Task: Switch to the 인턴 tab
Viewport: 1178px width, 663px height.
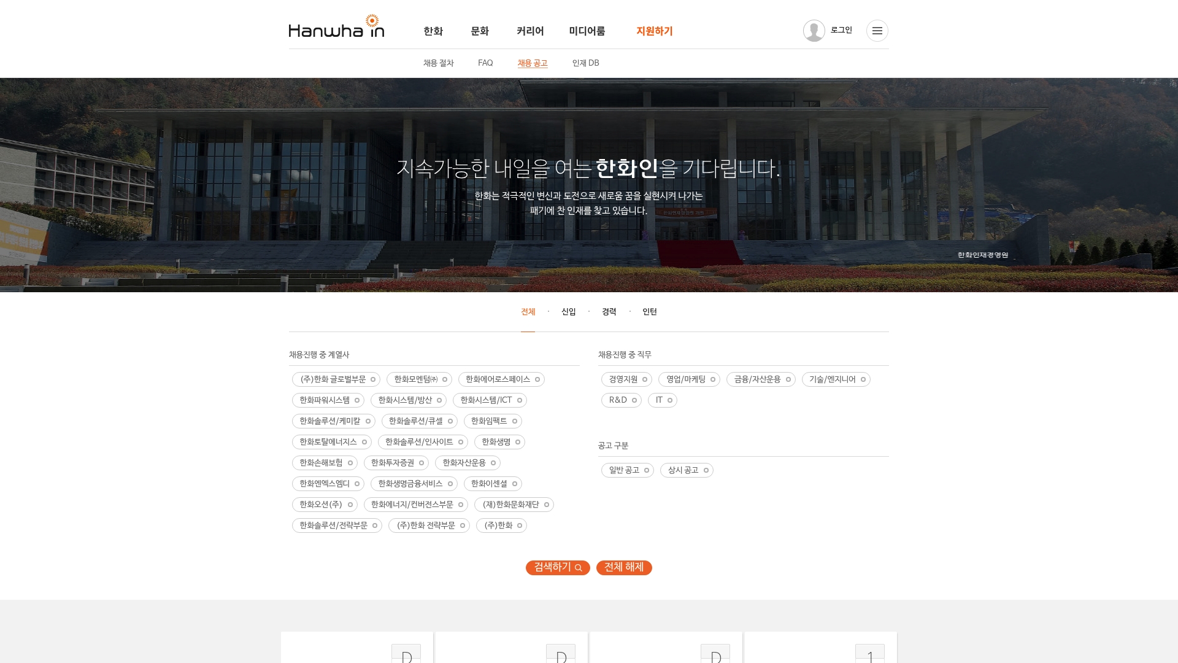Action: (x=649, y=312)
